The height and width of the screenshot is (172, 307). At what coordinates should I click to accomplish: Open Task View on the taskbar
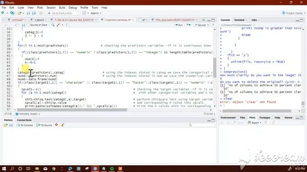[x=28, y=169]
